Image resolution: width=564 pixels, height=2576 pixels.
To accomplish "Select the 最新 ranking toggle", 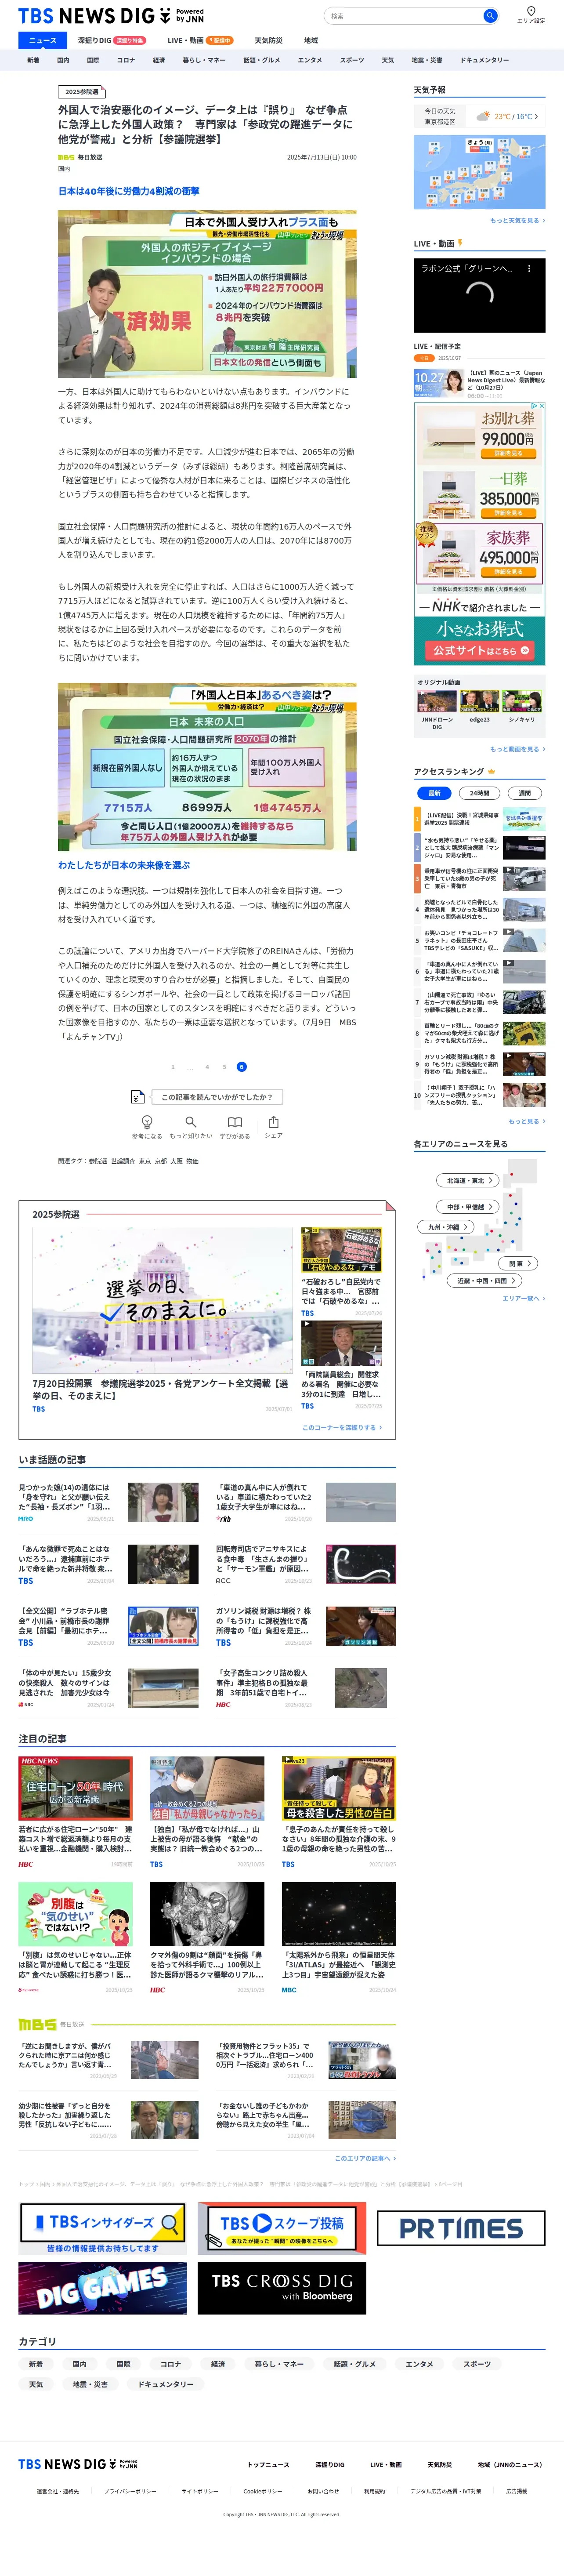I will click(x=434, y=793).
